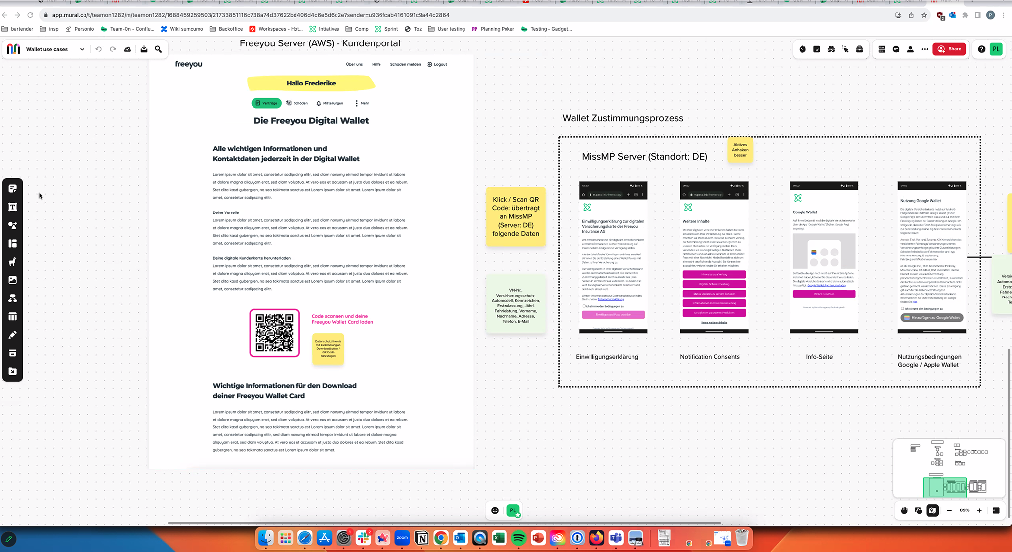The image size is (1012, 552).
Task: Toggle the hand move mode
Action: [904, 510]
